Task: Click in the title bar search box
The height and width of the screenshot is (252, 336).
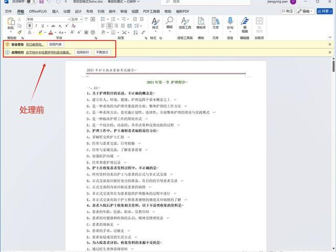Action: [205, 2]
